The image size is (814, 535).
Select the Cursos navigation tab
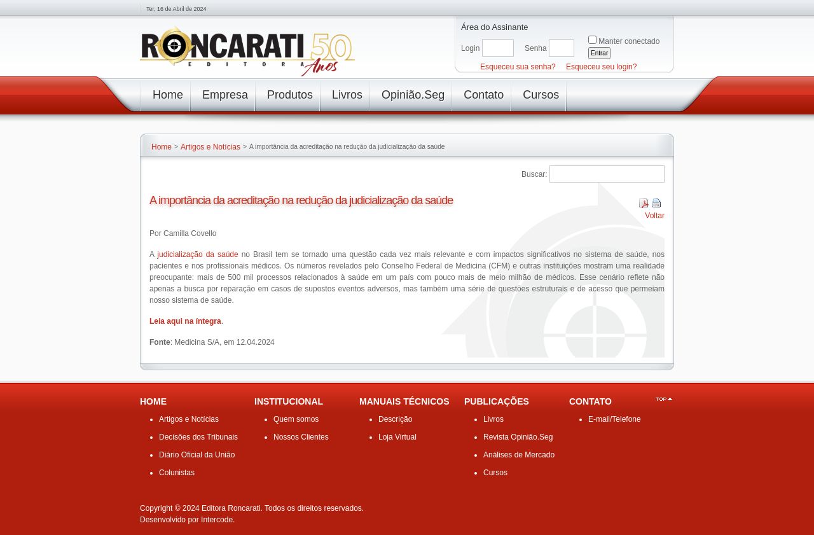pyautogui.click(x=541, y=95)
